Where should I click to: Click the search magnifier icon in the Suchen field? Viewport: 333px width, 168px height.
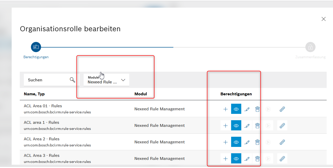(x=72, y=80)
